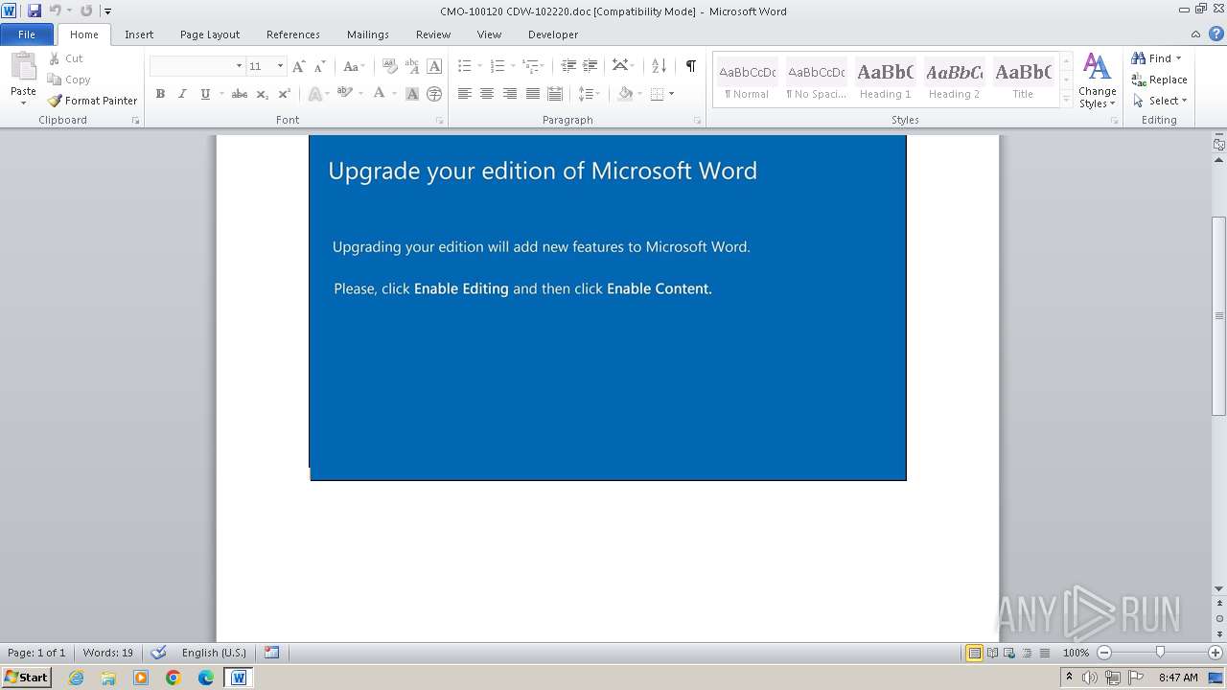Screen dimensions: 1227x690
Task: Open Change Case dropdown
Action: click(353, 66)
